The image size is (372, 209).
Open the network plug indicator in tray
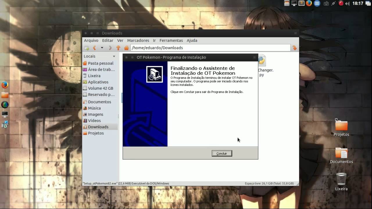(x=333, y=3)
